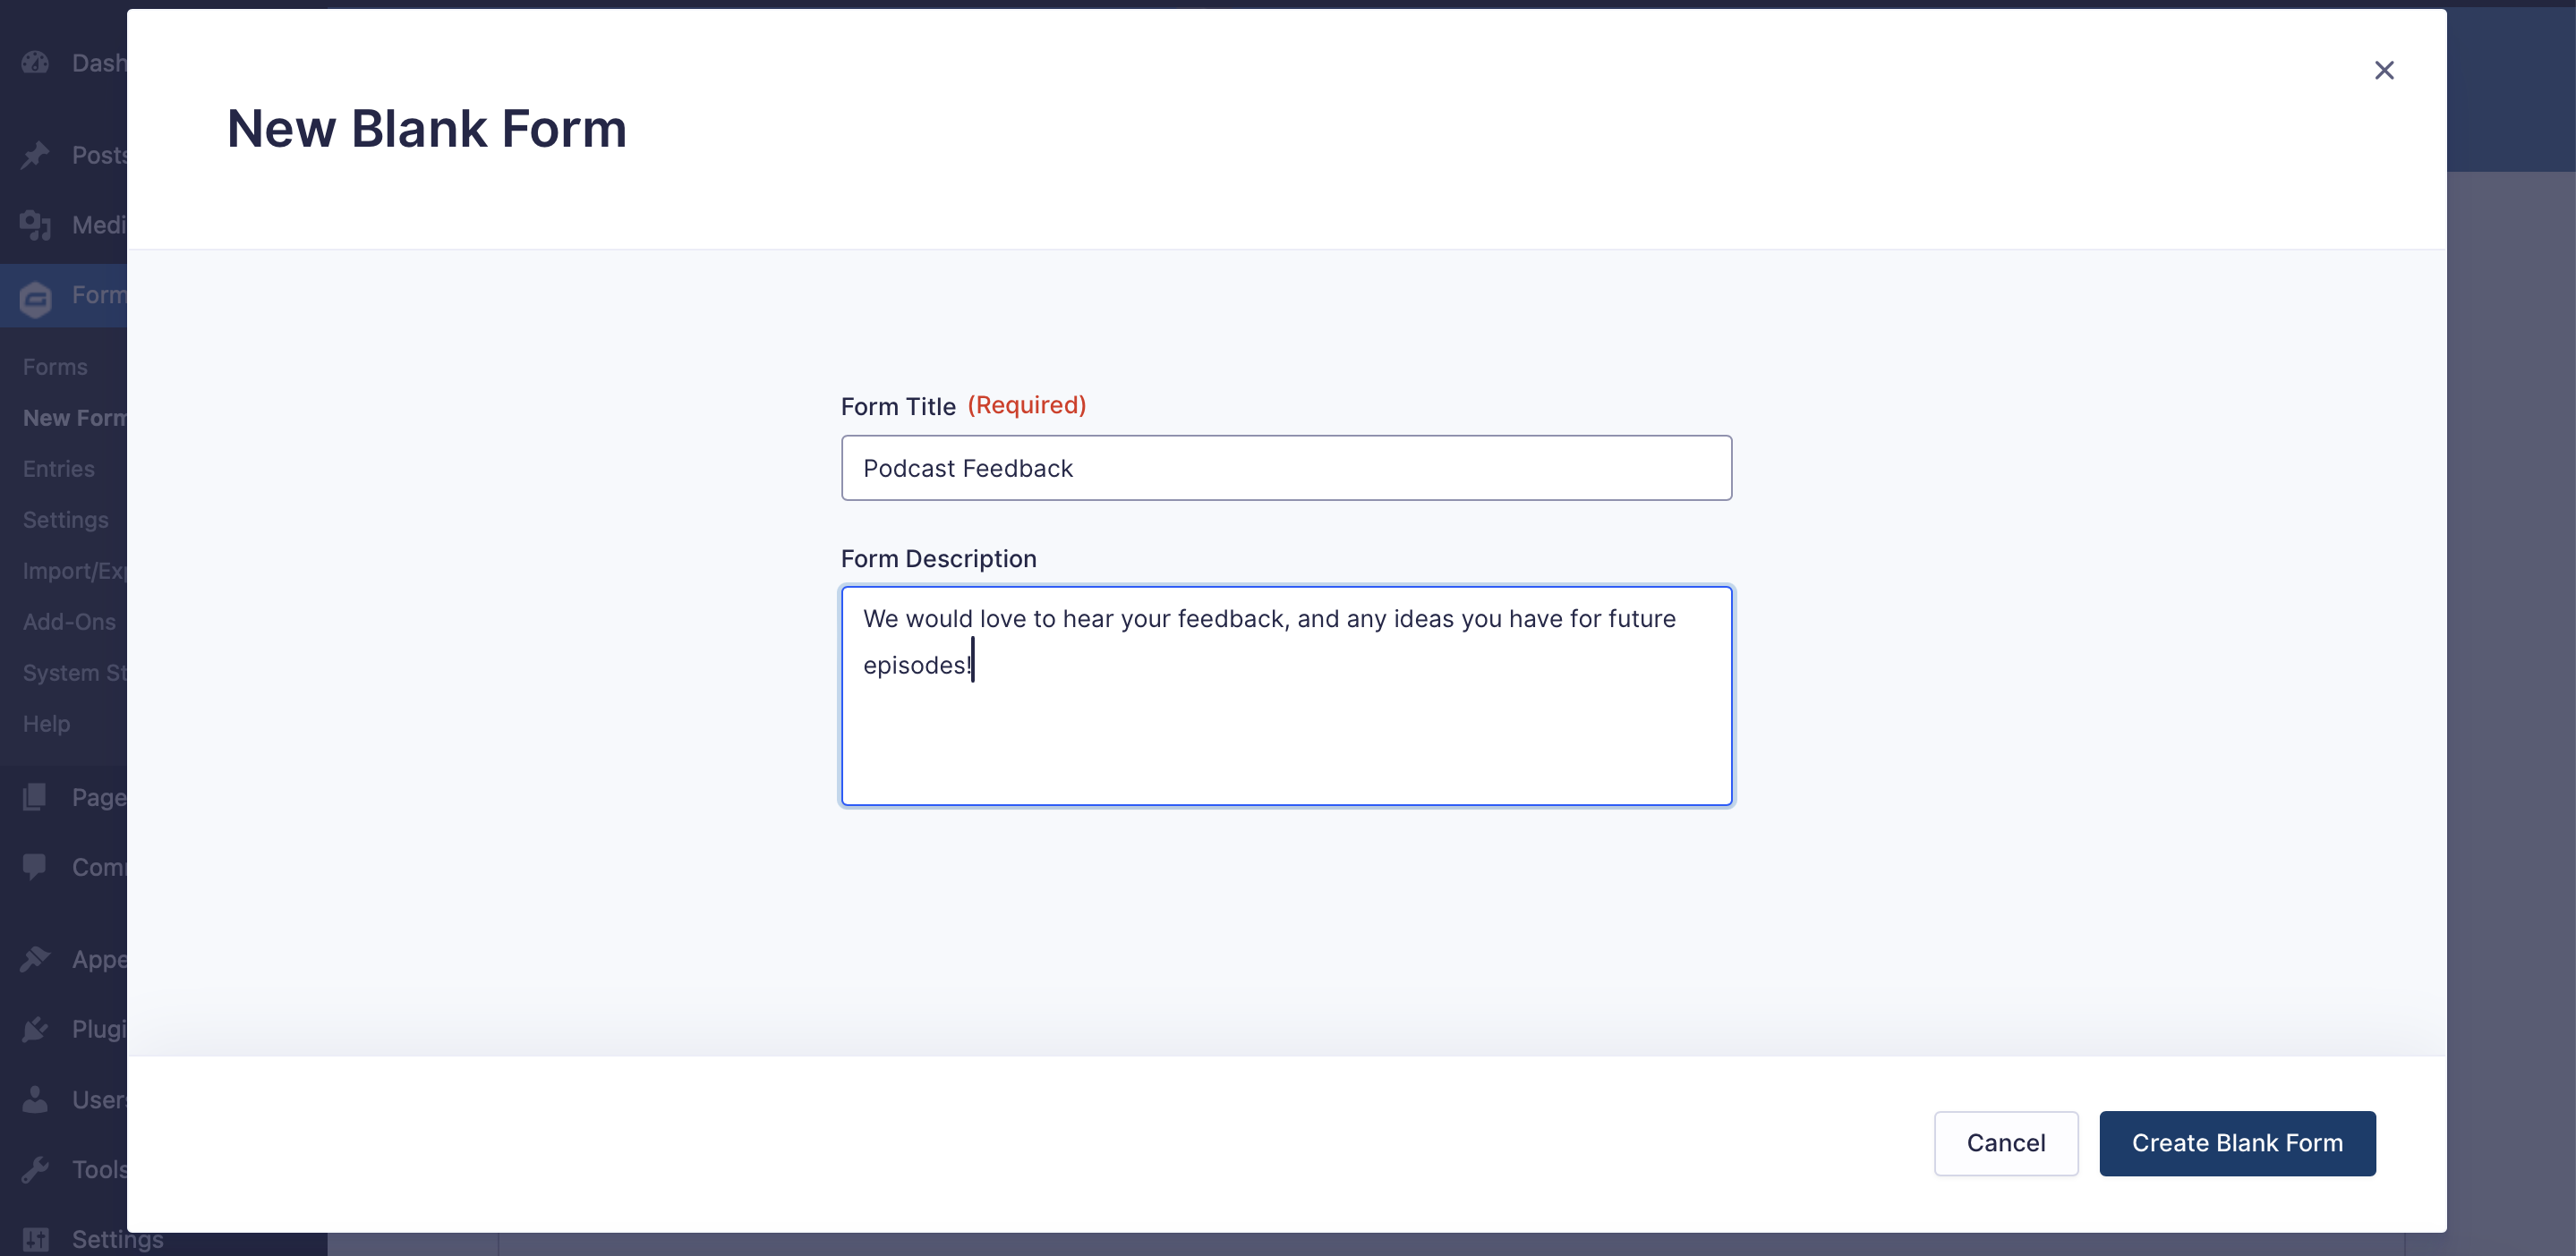Open Import/Export submenu item
Image resolution: width=2576 pixels, height=1256 pixels.
point(75,571)
